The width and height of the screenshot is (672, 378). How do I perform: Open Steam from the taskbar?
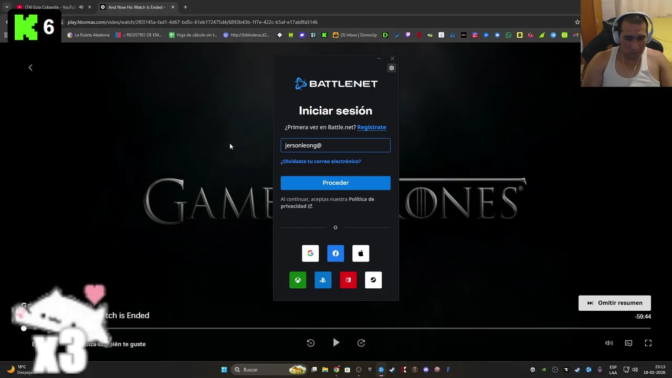(392, 370)
